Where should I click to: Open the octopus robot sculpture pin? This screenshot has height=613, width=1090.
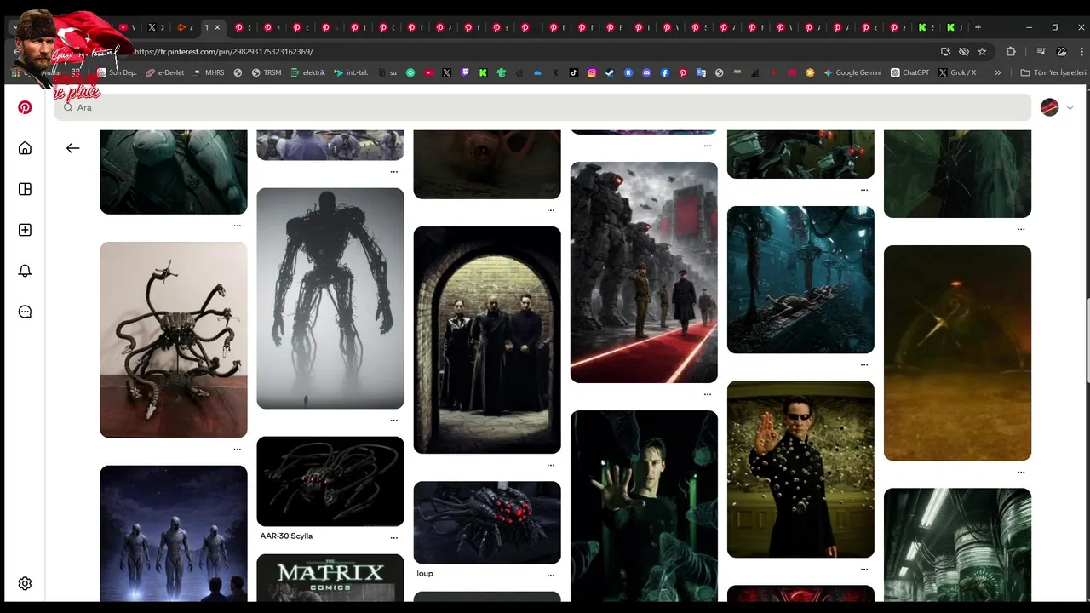(x=174, y=340)
